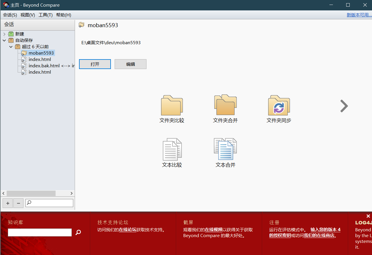Collapse the 超过 6 天以前 node

11,47
